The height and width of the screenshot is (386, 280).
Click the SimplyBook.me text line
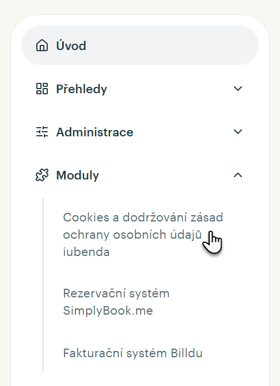[x=108, y=311]
